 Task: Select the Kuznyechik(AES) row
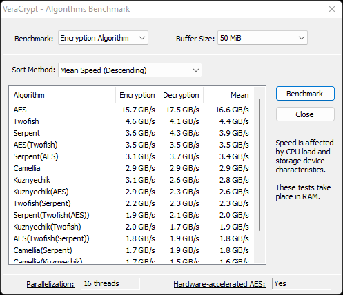131,192
